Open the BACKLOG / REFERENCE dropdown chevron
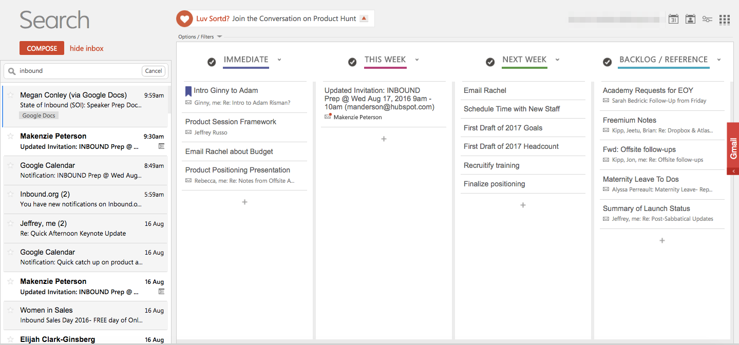This screenshot has height=345, width=739. (718, 60)
